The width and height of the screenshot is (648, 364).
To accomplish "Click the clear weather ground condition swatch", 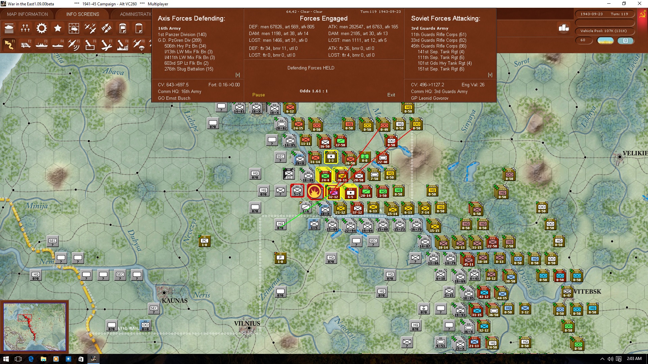I will [605, 40].
